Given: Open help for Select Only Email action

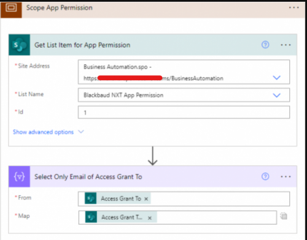Looking at the screenshot, I should point(265,176).
